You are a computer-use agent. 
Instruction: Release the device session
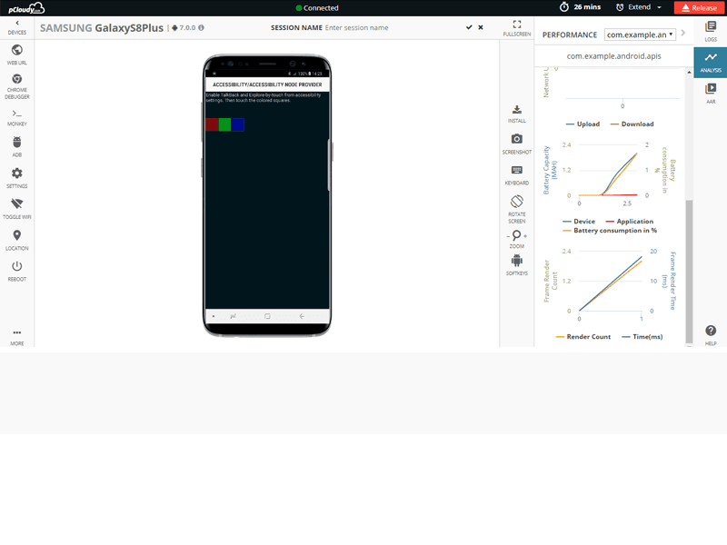click(699, 8)
